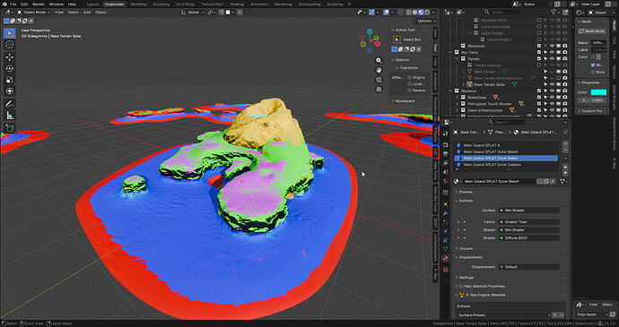Expand the Preview panel in material properties

[466, 192]
